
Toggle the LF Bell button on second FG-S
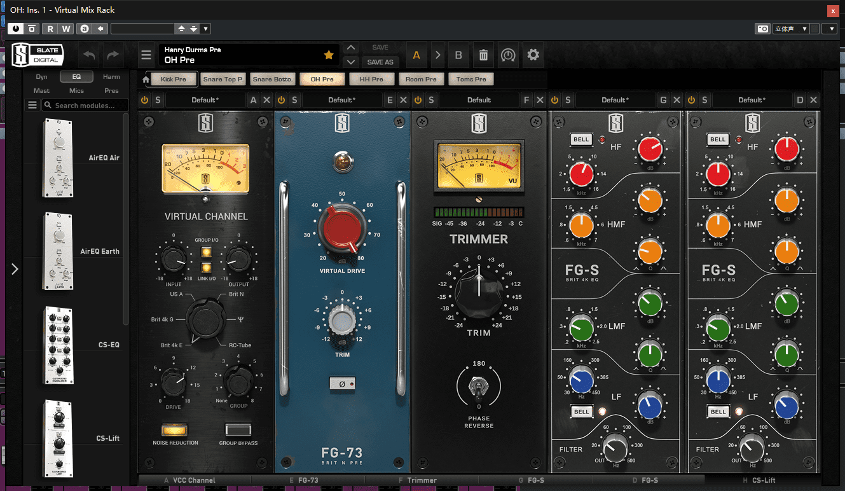[718, 411]
